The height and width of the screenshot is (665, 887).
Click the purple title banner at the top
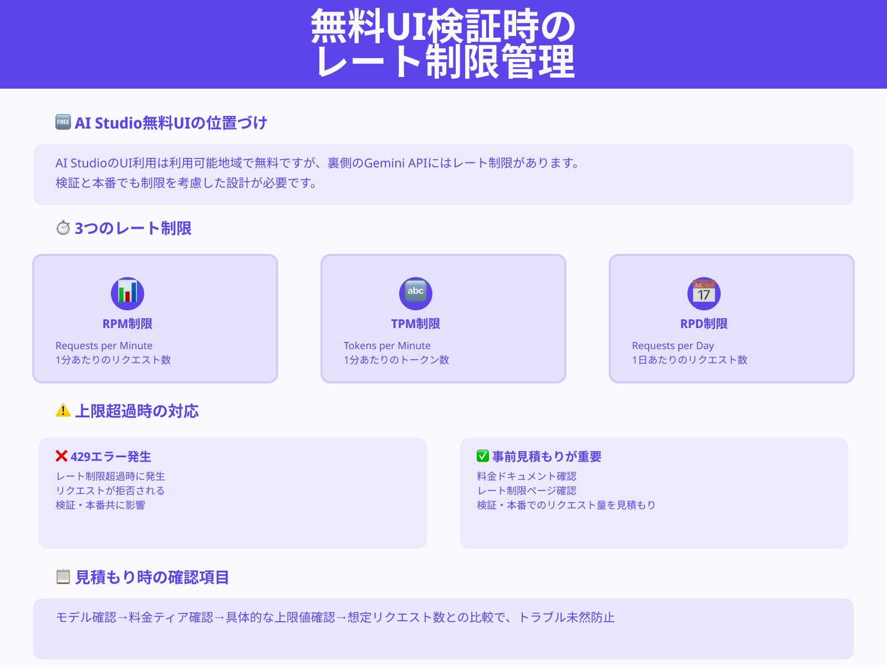coord(443,44)
